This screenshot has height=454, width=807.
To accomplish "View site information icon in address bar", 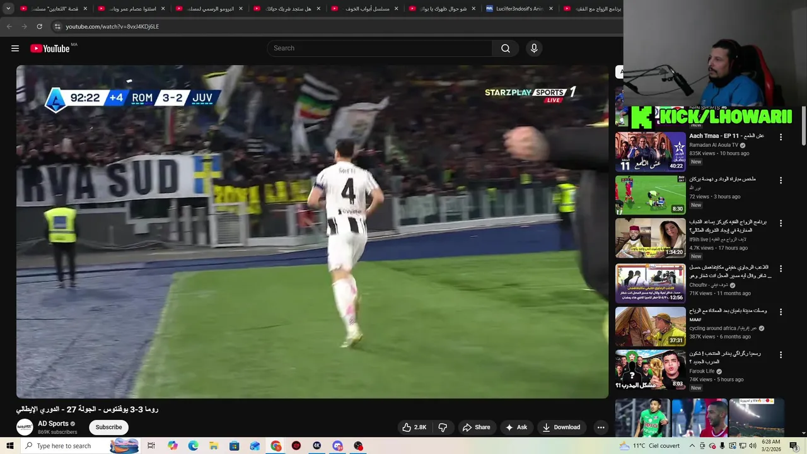I will 57,26.
